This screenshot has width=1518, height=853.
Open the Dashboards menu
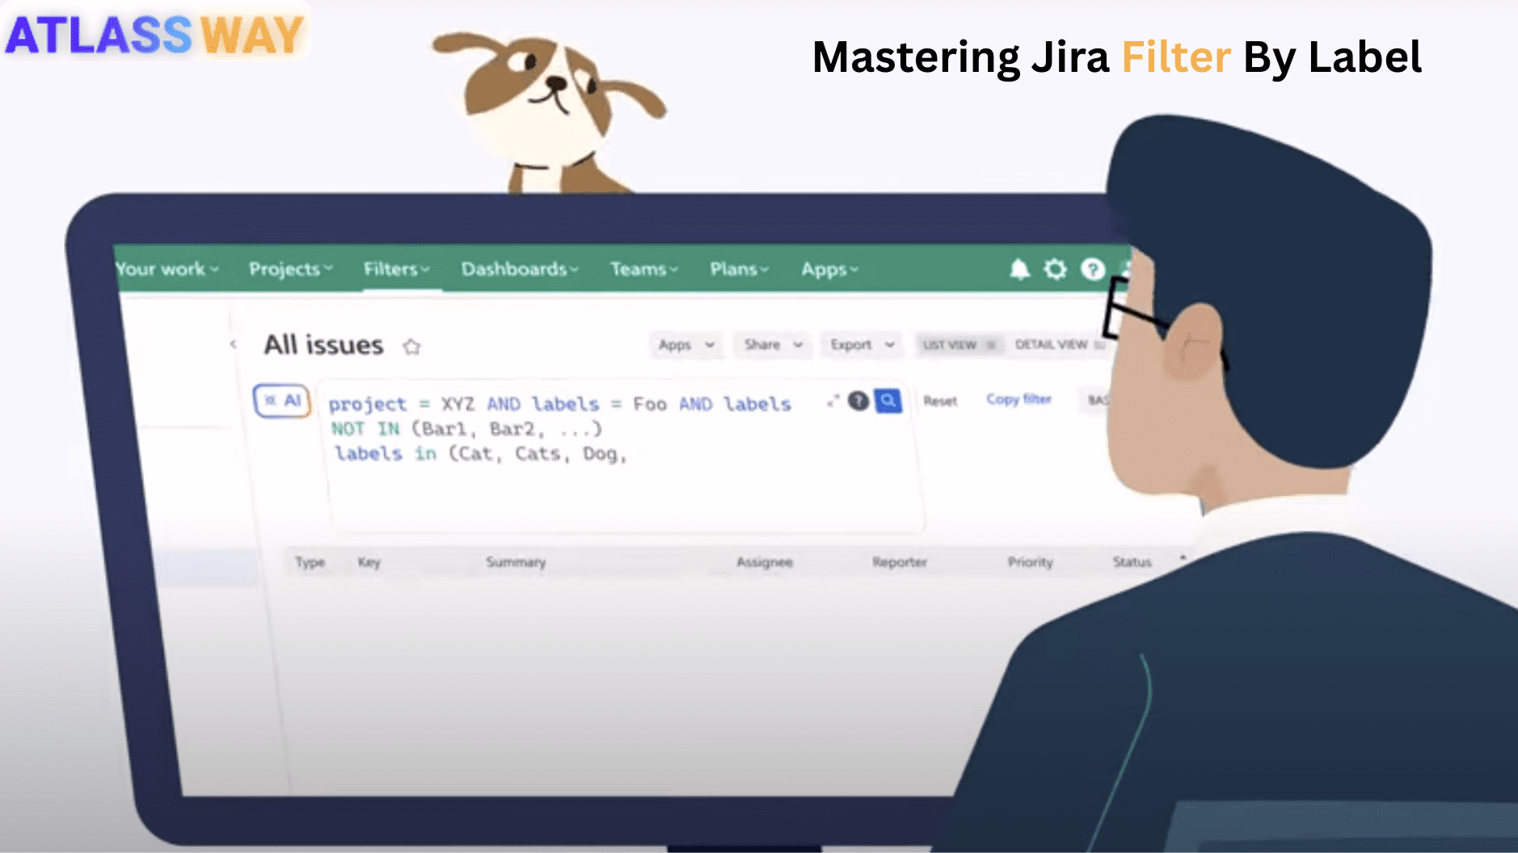click(x=517, y=269)
